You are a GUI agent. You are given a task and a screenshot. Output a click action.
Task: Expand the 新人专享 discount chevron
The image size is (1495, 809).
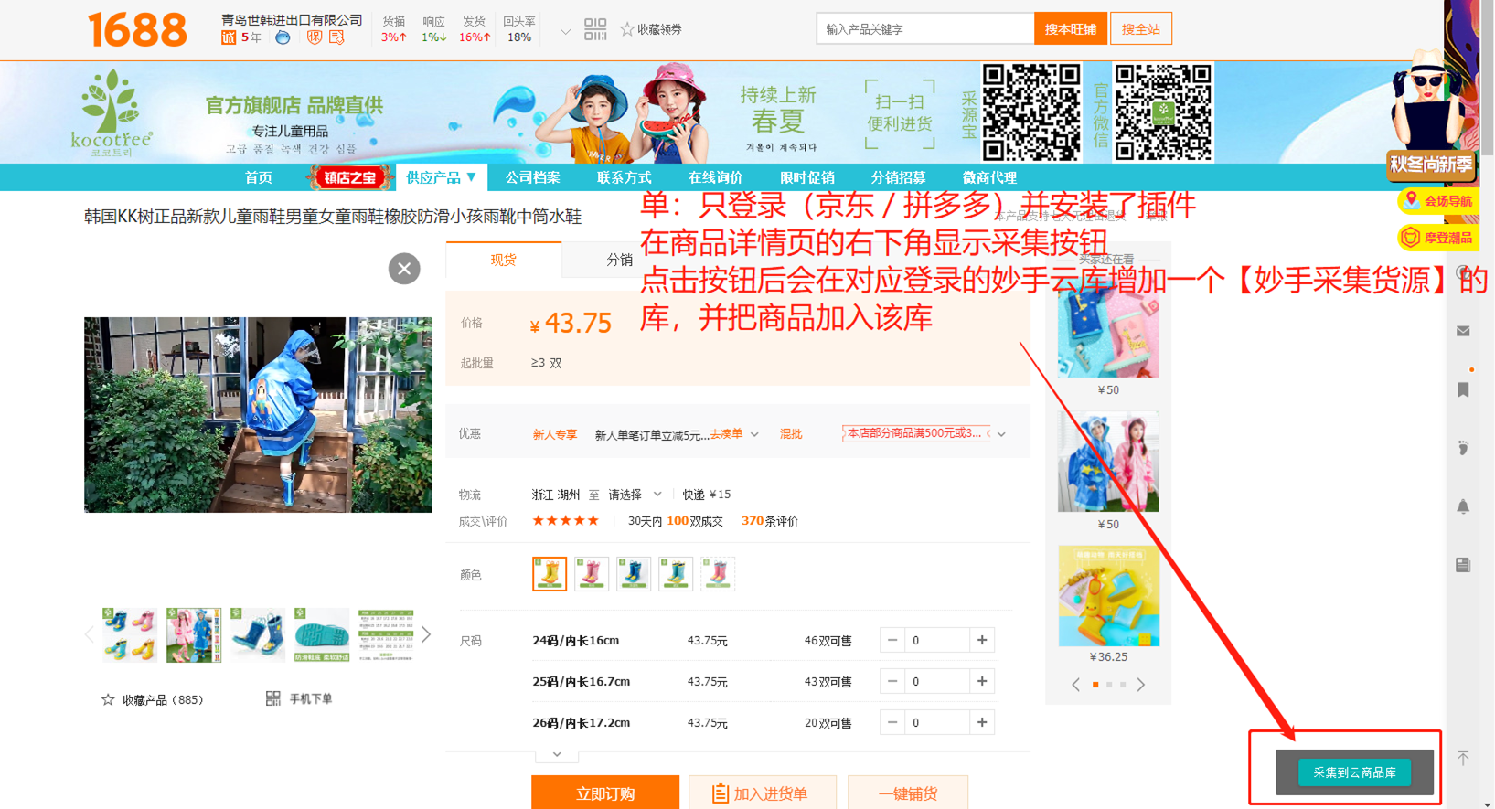(754, 434)
